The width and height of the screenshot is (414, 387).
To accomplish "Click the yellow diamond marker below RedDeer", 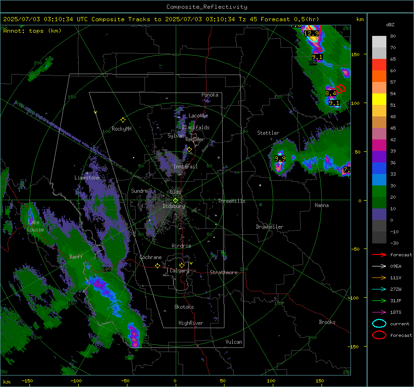I will tap(189, 150).
